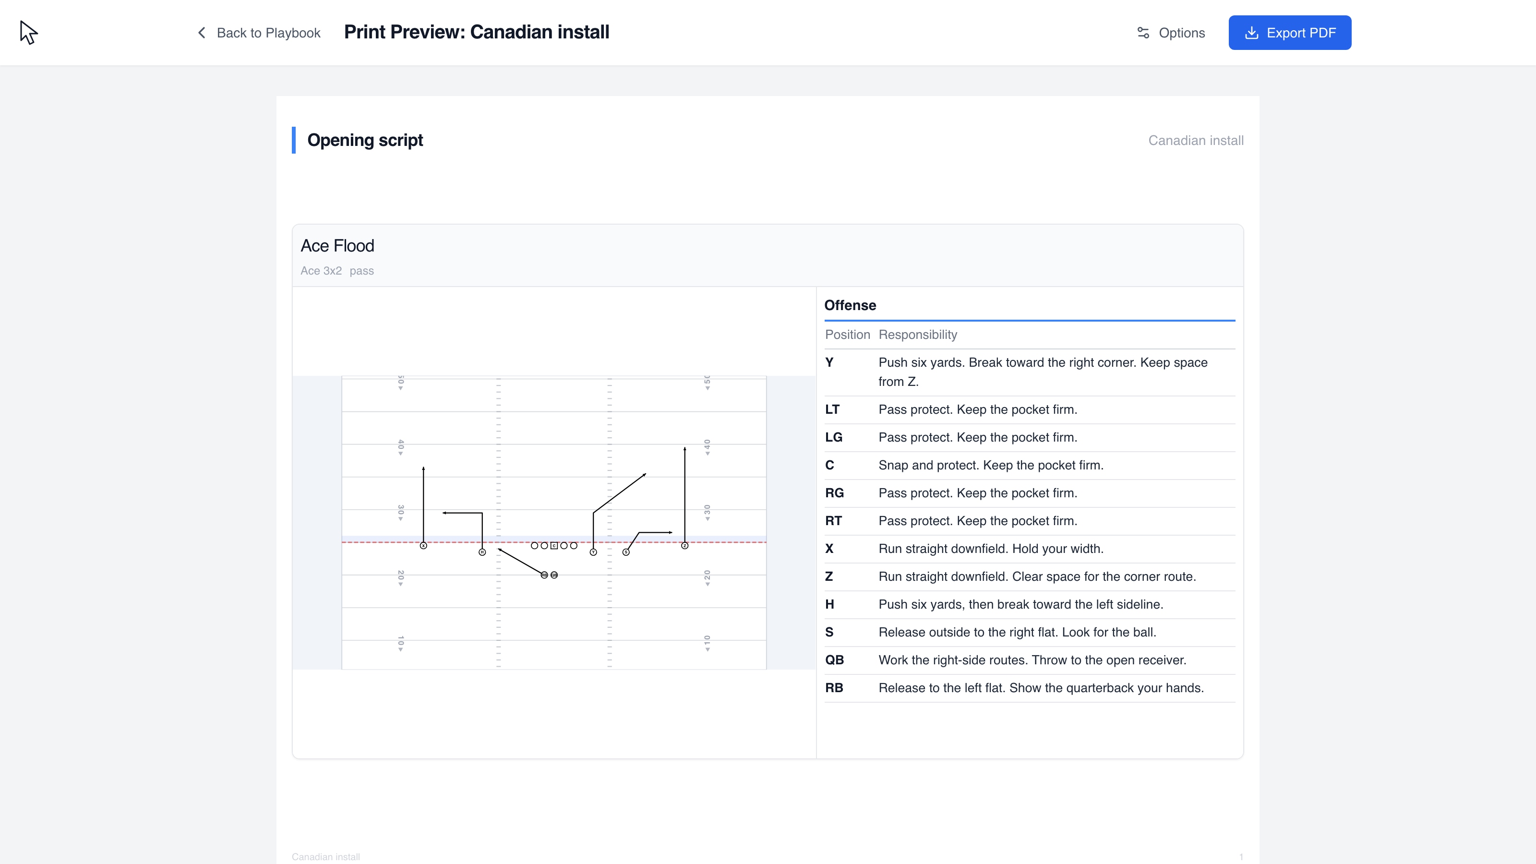Select 'Snap and protect' center row
The image size is (1536, 864).
click(x=1030, y=465)
